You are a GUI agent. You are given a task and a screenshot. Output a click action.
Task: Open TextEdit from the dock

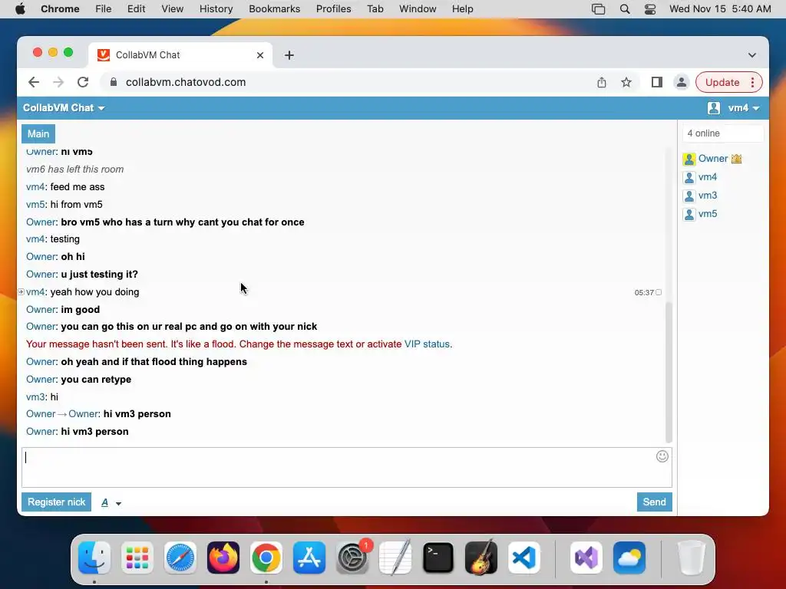pyautogui.click(x=395, y=558)
